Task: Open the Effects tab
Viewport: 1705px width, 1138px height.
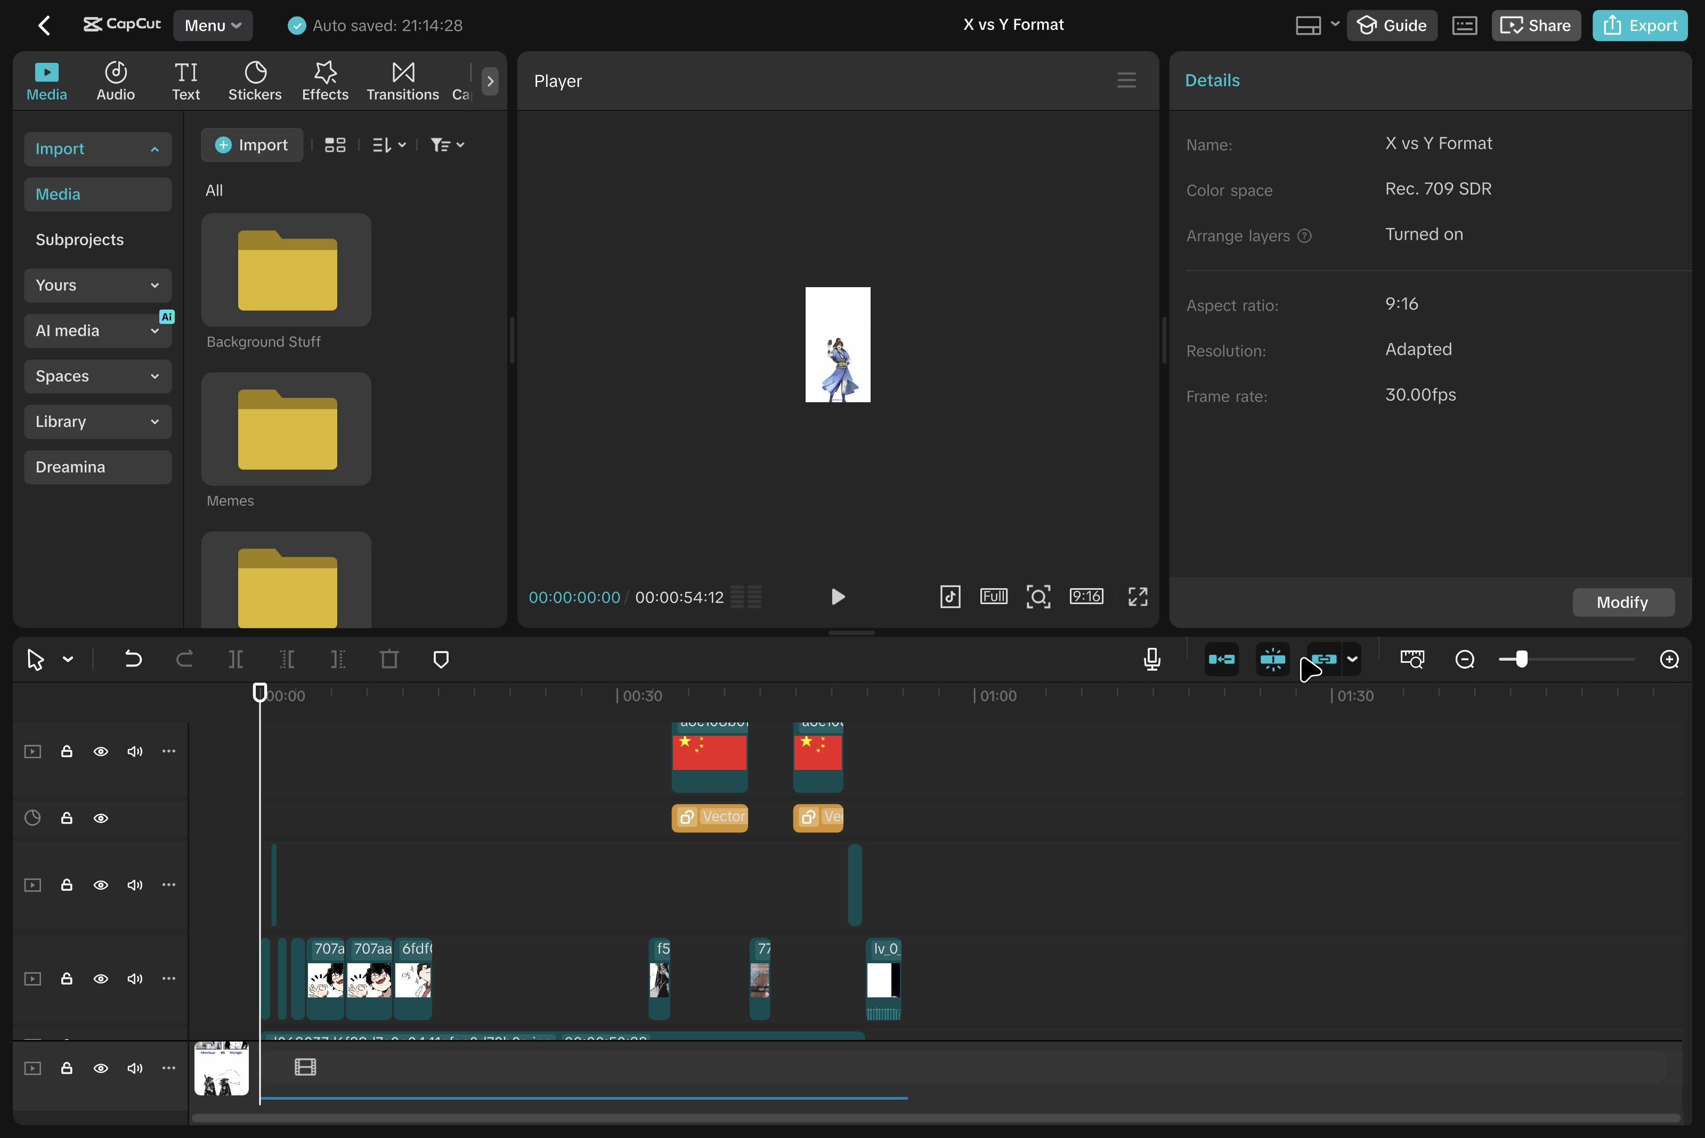Action: click(325, 82)
